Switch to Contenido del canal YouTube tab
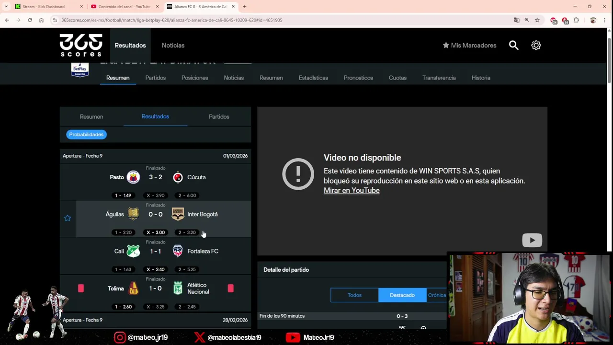The height and width of the screenshot is (345, 613). (x=123, y=7)
